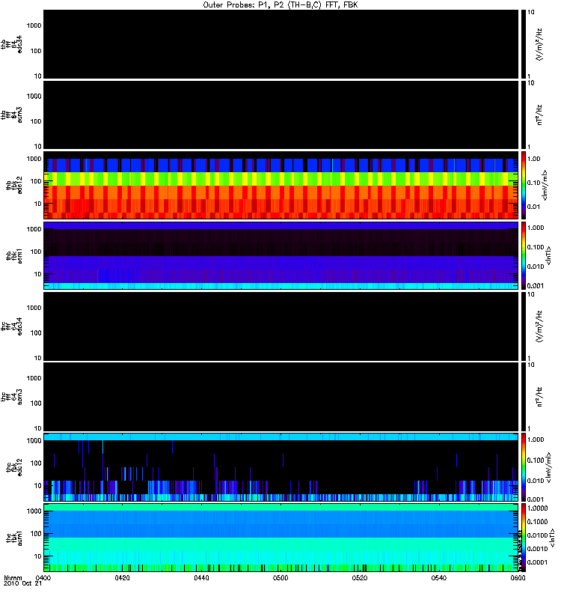This screenshot has width=561, height=599.
Task: Click the nT²/Hz unit label of thc scm3
Action: (x=539, y=397)
